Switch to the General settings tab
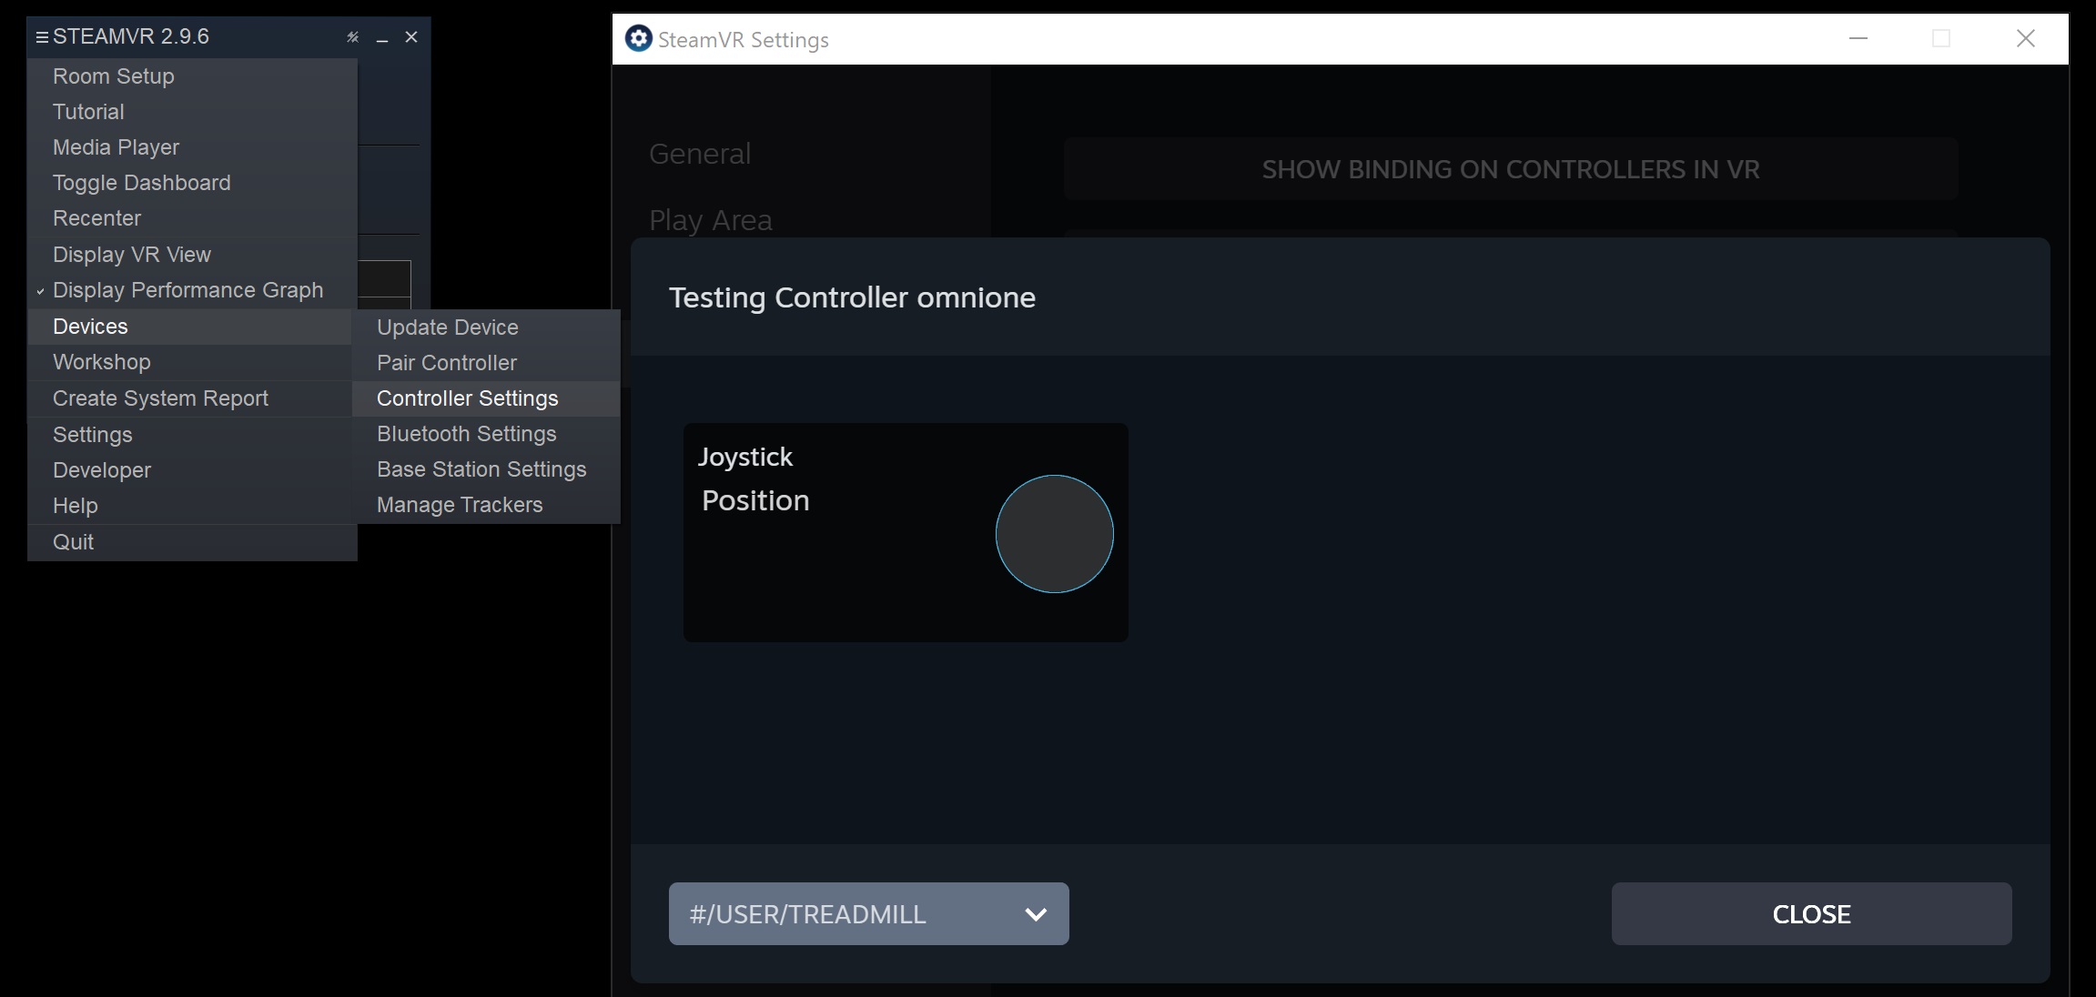The width and height of the screenshot is (2096, 997). [x=700, y=154]
